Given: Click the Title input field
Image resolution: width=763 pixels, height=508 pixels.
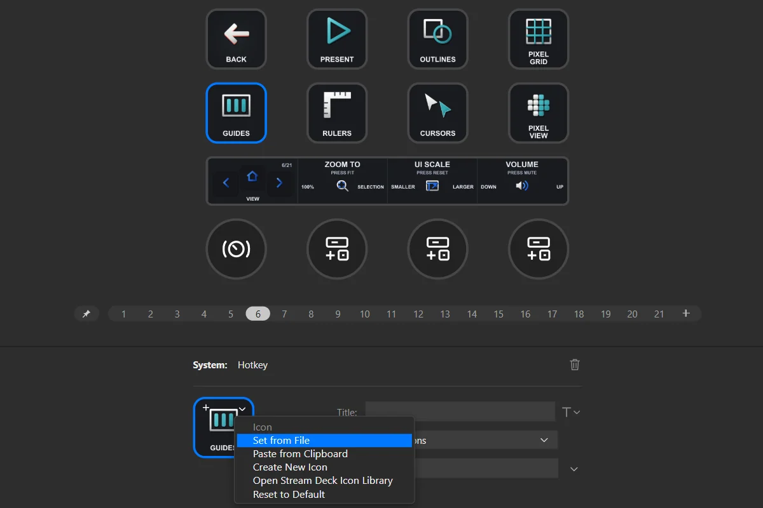Looking at the screenshot, I should pos(460,411).
